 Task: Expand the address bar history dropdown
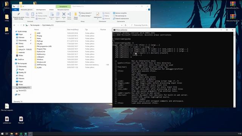pos(122,25)
